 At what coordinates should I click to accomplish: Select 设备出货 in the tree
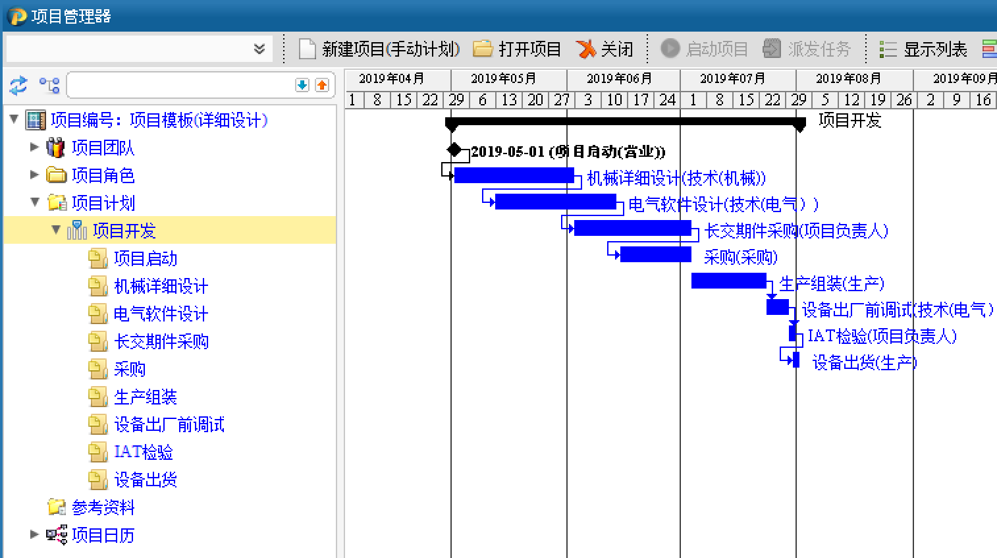[146, 480]
